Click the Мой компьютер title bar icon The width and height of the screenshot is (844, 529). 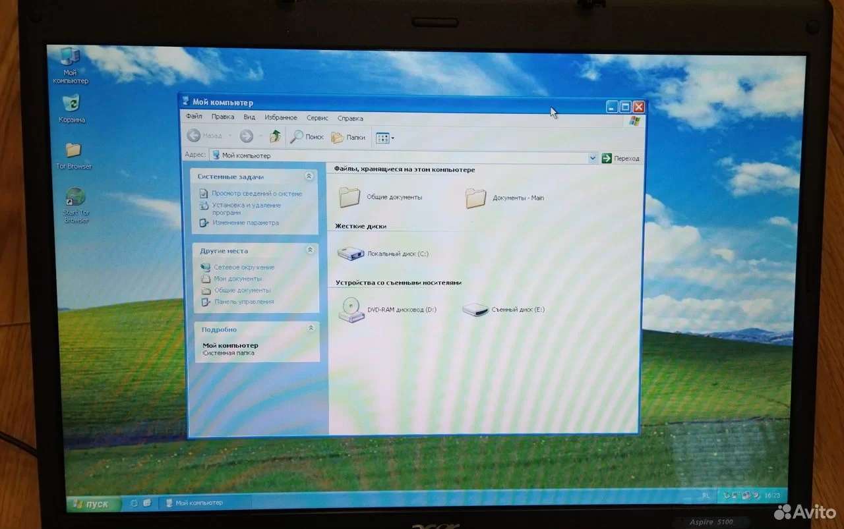pyautogui.click(x=185, y=101)
